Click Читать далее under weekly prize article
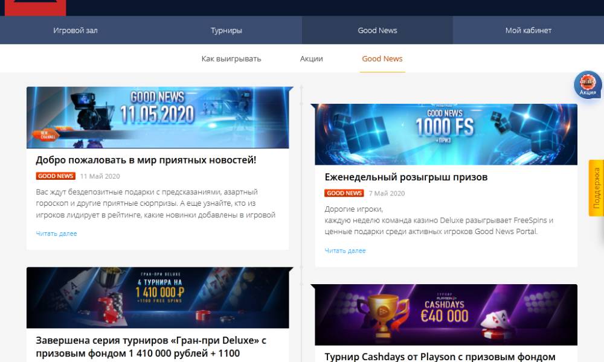The image size is (604, 362). [345, 251]
